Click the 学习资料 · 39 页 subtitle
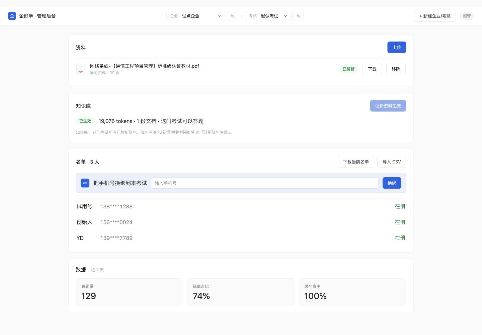This screenshot has width=482, height=335. pyautogui.click(x=104, y=73)
